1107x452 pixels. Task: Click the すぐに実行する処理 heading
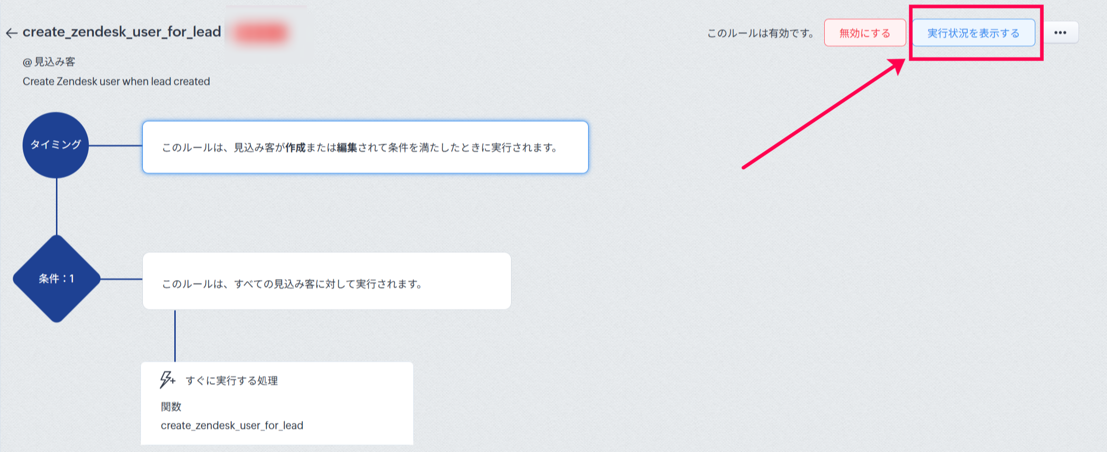pyautogui.click(x=231, y=381)
